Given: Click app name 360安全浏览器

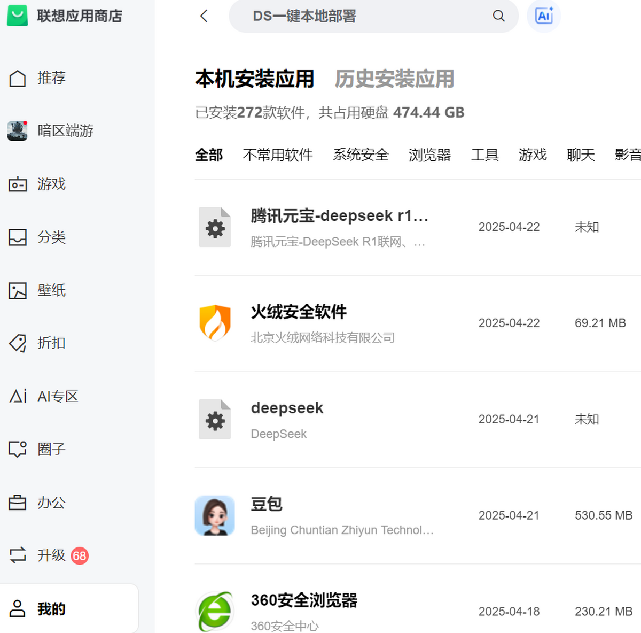Looking at the screenshot, I should pyautogui.click(x=304, y=600).
